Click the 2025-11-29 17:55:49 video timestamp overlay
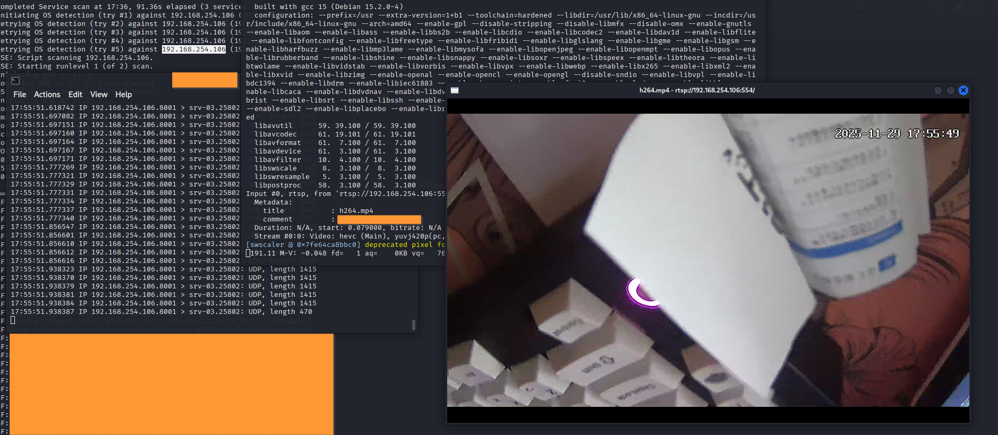 point(897,134)
